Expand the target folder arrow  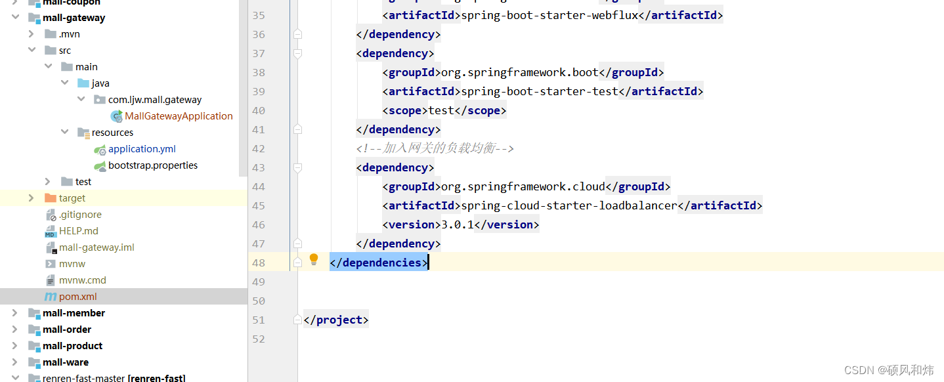click(x=31, y=198)
